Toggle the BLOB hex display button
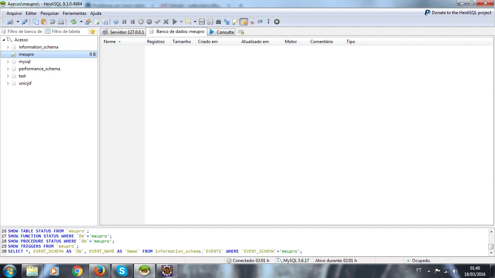This screenshot has height=278, width=495. pos(252,22)
